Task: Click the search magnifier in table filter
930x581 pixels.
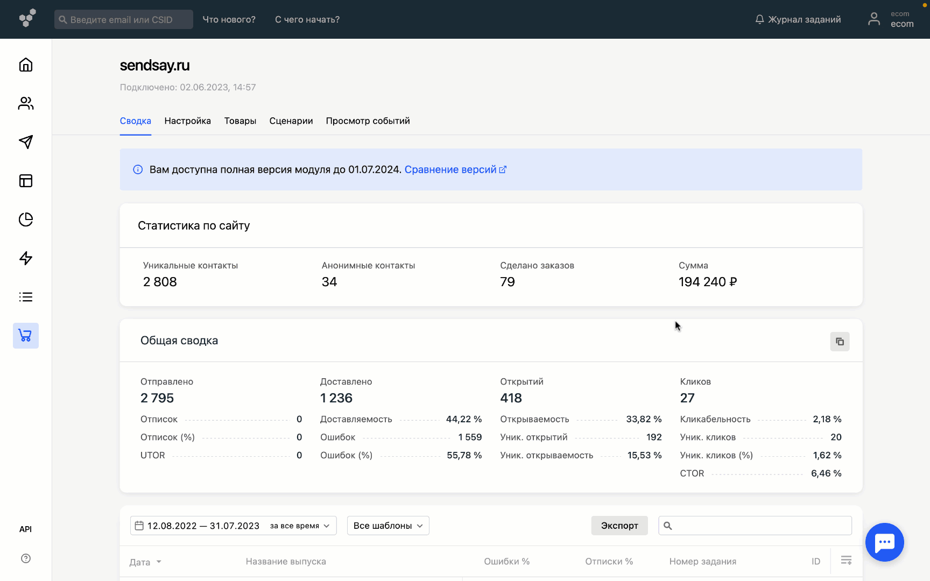Action: point(668,526)
